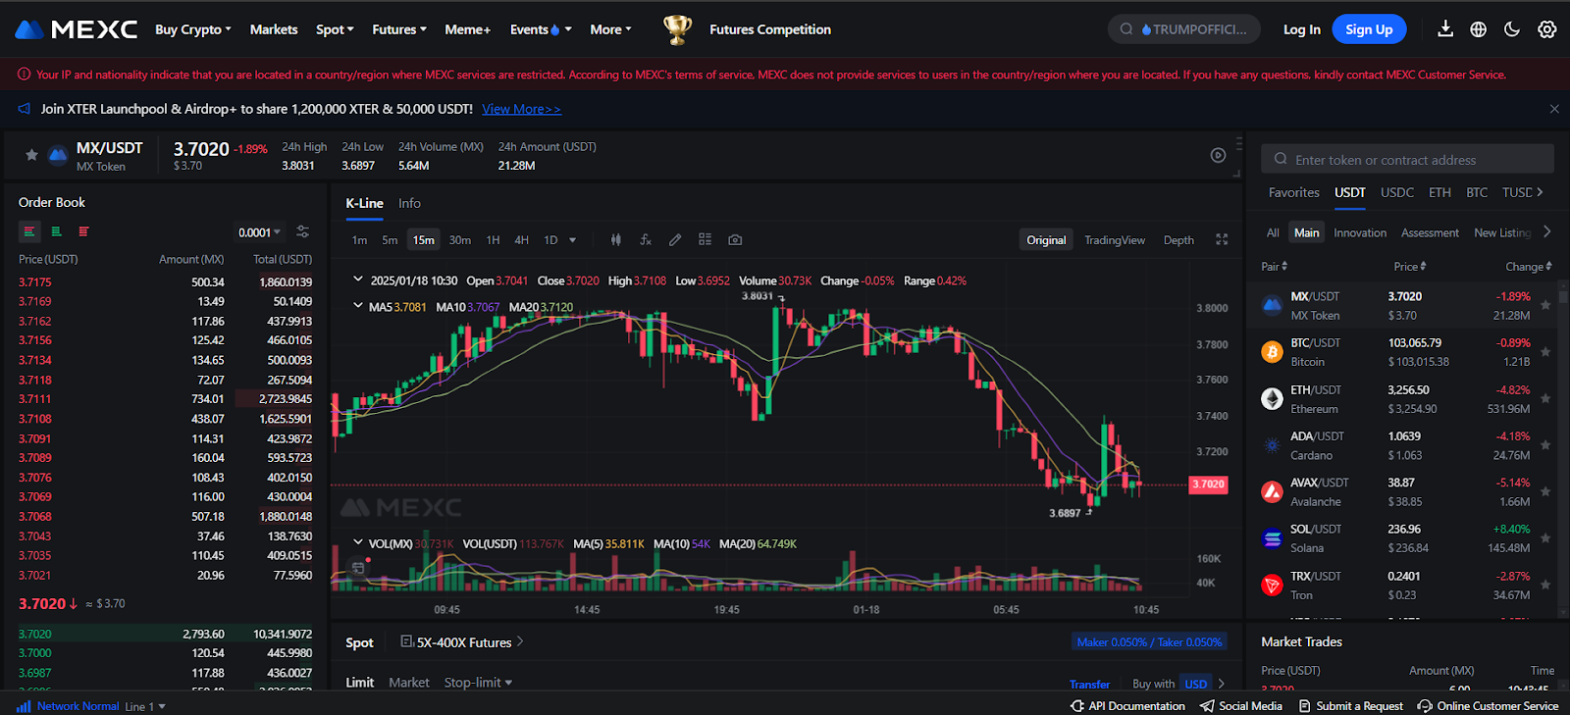Screen dimensions: 1570x715
Task: Open order book settings sliders icon
Action: pos(302,231)
